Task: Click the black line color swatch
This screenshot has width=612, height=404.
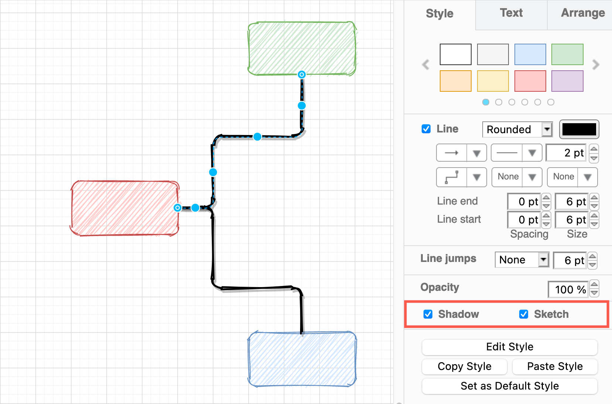Action: coord(579,129)
